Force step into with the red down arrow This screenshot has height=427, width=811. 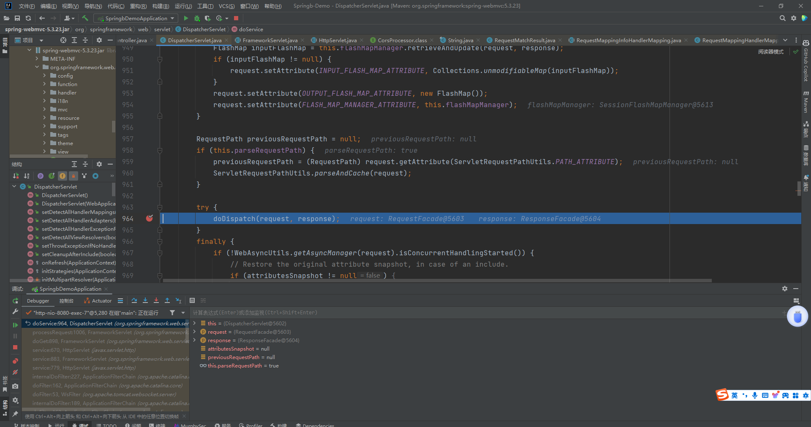(x=156, y=300)
